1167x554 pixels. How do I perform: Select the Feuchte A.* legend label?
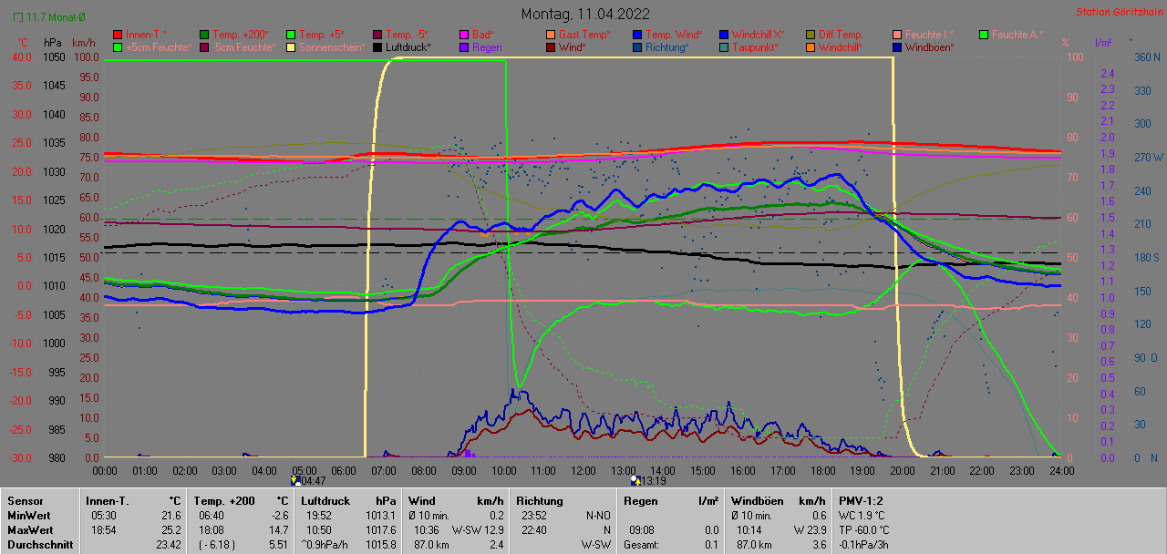[x=1017, y=34]
